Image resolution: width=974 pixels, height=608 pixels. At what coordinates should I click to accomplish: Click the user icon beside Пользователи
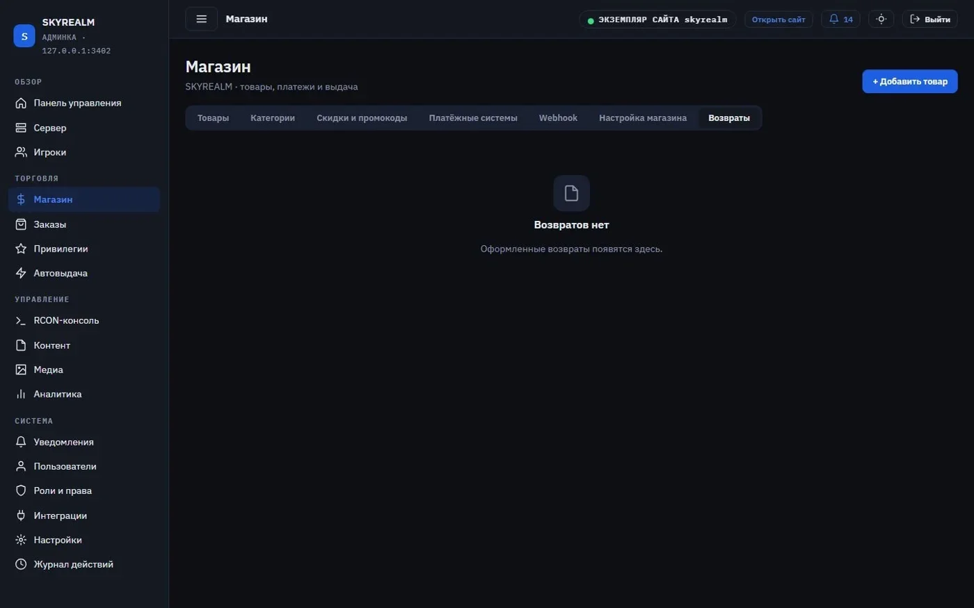pos(21,466)
